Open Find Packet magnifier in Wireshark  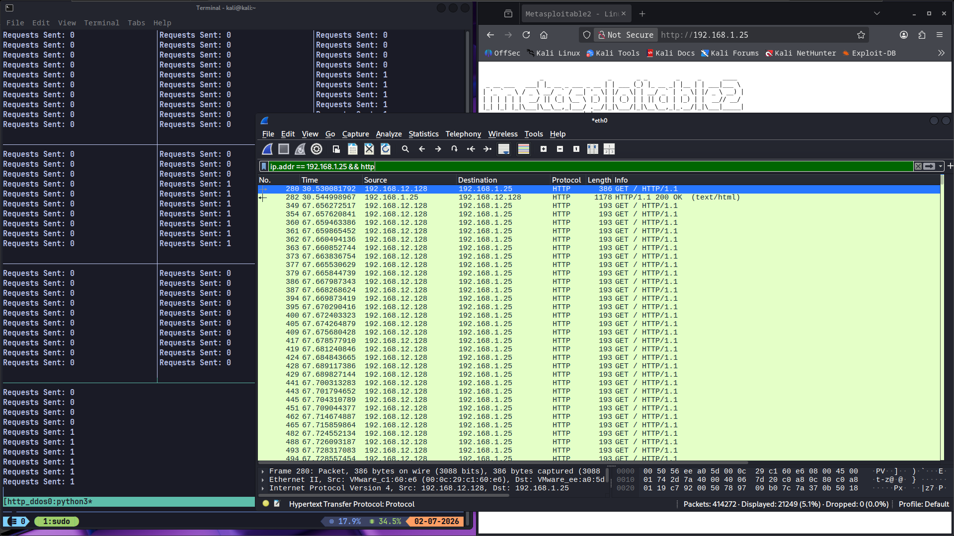405,149
